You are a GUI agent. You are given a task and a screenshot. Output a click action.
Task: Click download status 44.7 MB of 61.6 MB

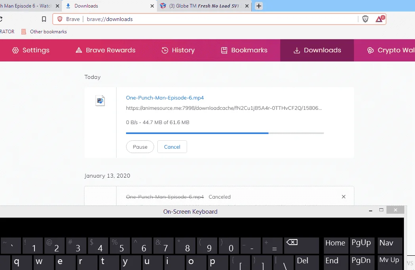pyautogui.click(x=158, y=122)
